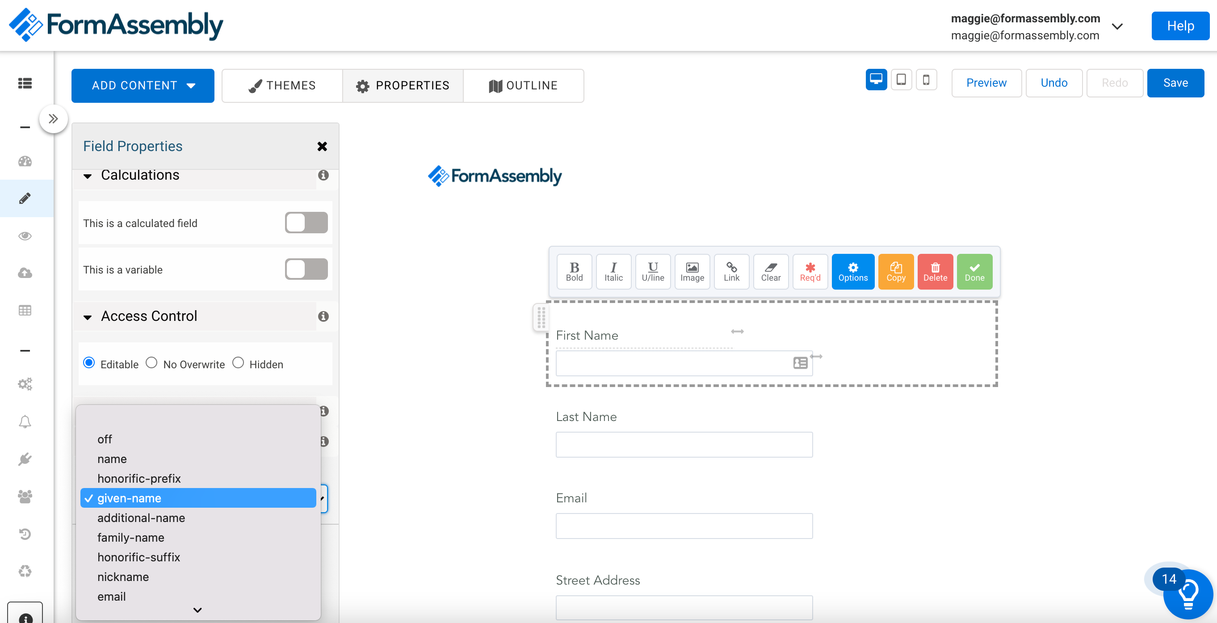
Task: Click the Email input field
Action: pos(684,526)
